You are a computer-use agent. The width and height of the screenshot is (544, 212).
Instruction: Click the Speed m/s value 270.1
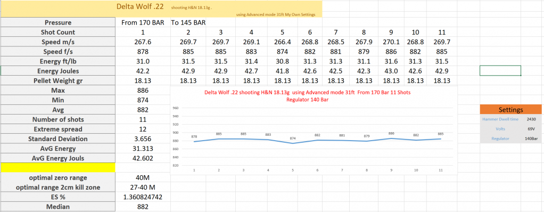coord(391,42)
